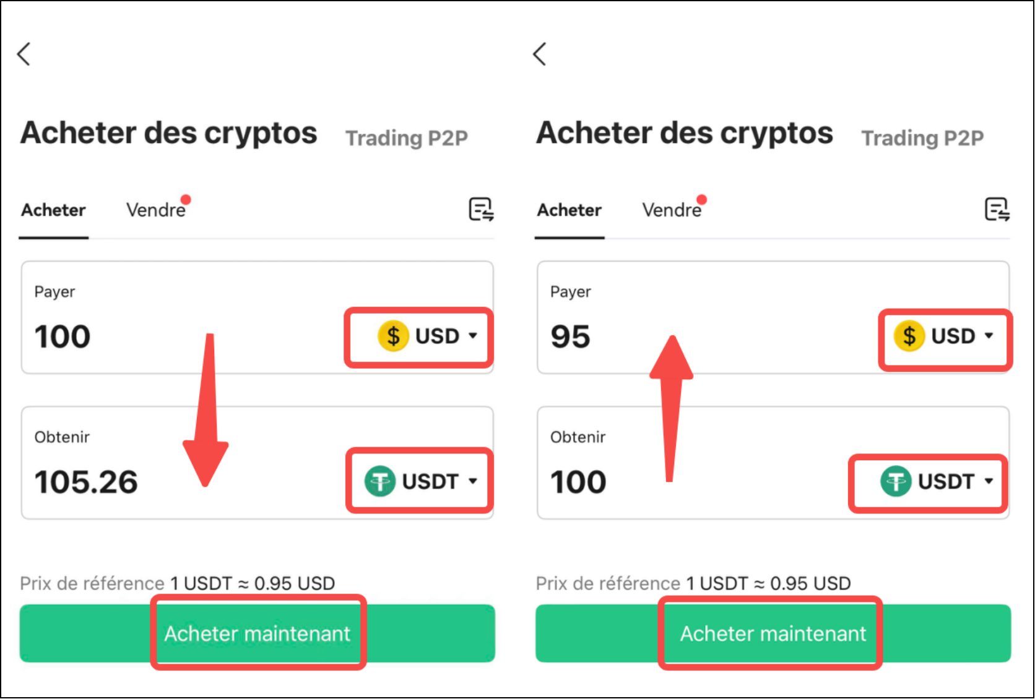Click the green Tether icon in the right panel
The image size is (1035, 699).
point(896,481)
